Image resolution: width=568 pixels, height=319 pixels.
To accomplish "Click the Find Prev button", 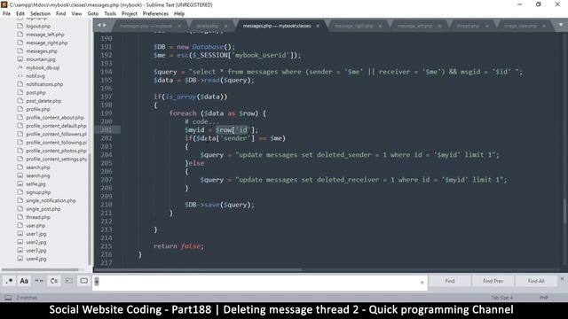I will click(x=493, y=281).
